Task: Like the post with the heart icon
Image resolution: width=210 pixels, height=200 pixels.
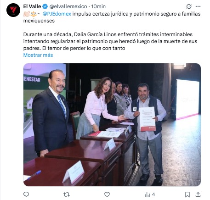Action: tap(107, 194)
